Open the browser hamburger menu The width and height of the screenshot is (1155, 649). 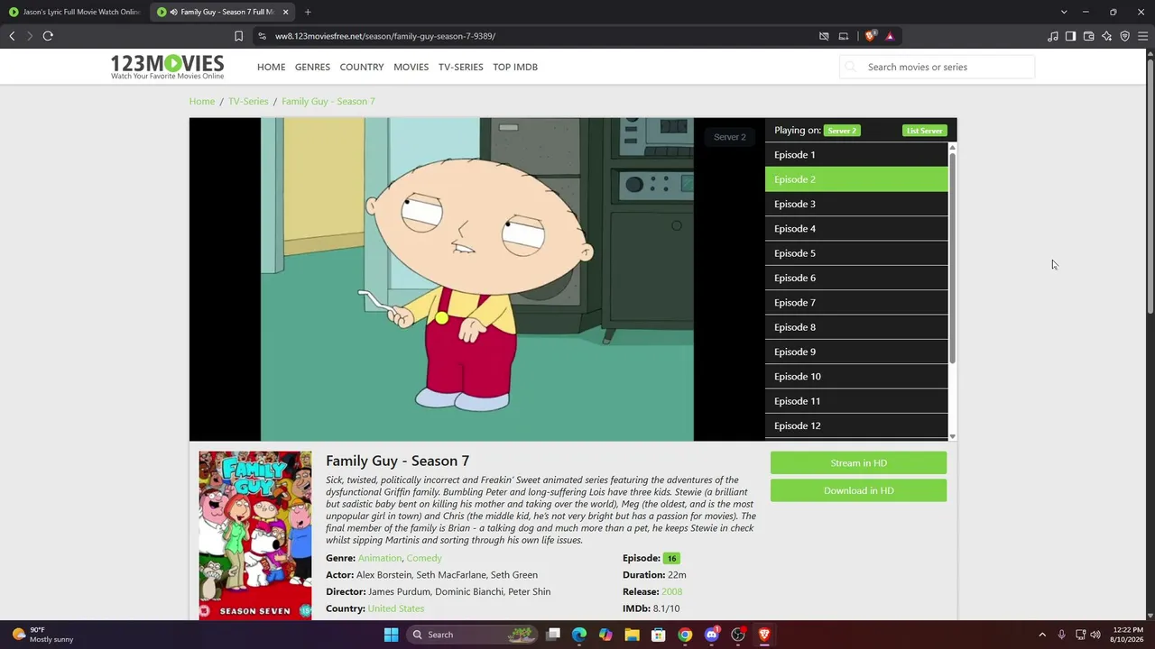1142,36
